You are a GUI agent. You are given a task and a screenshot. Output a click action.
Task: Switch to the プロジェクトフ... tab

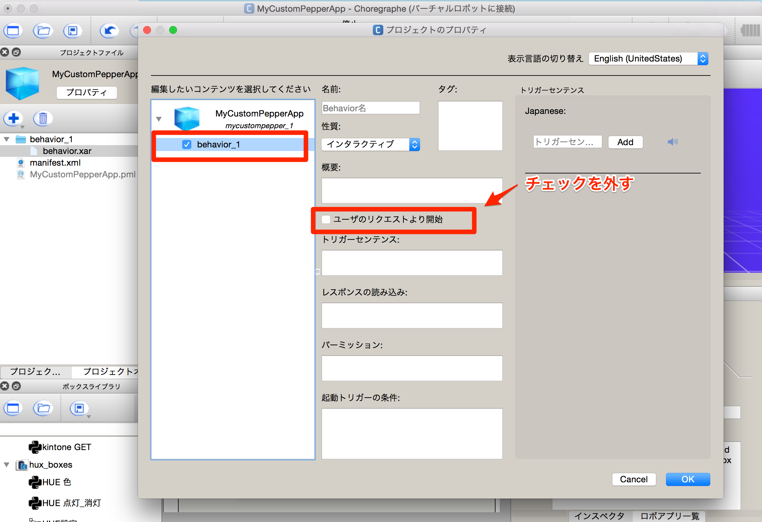[x=105, y=372]
